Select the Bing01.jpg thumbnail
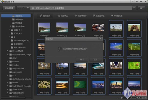The height and width of the screenshot is (100, 148). pos(98,27)
